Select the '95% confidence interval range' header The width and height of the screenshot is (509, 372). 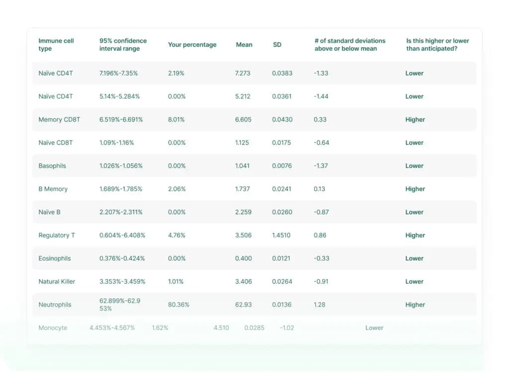click(123, 44)
